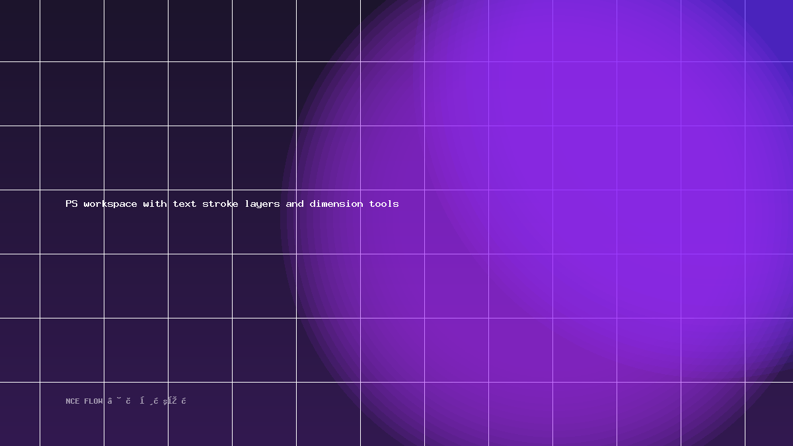Screen dimensions: 793x446
Task: Click the word "text" in the caption
Action: 185,204
